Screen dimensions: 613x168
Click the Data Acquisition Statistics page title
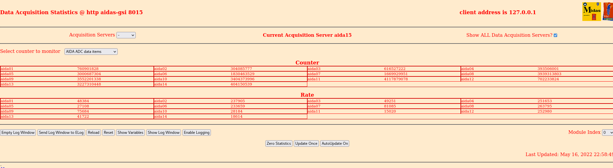tap(71, 12)
